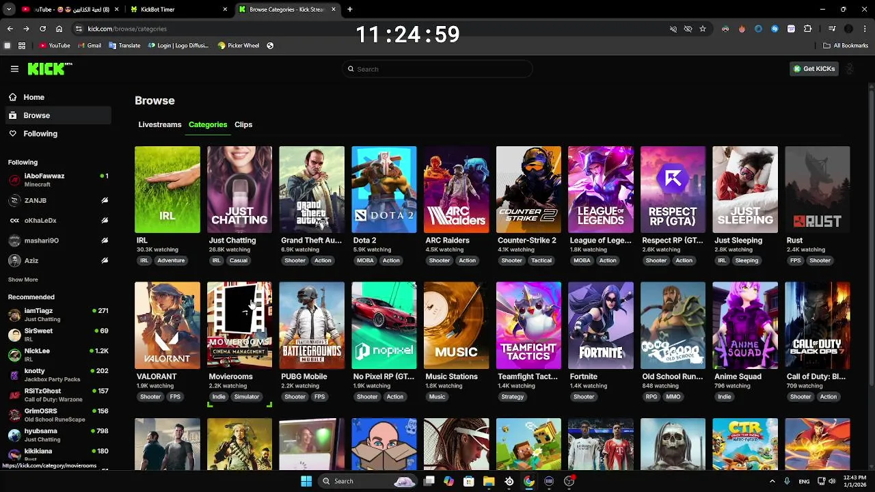Click the Windows Start button
Screen dimensions: 875x492
306,481
